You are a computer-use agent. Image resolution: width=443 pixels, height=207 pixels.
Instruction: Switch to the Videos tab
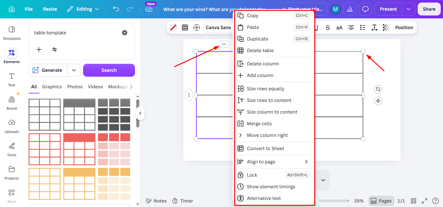point(95,87)
